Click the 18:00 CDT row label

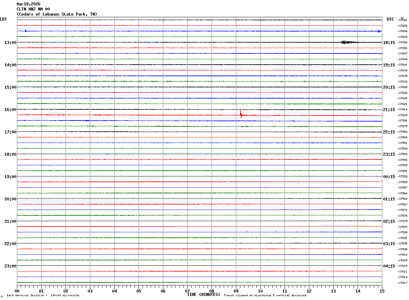10,154
